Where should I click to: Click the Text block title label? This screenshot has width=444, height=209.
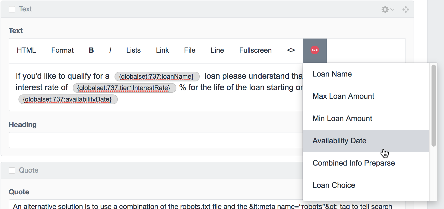[x=25, y=9]
